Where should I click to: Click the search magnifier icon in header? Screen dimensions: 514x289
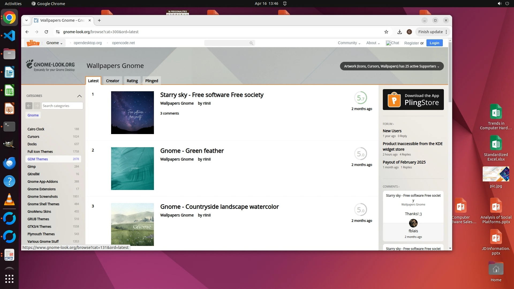251,43
